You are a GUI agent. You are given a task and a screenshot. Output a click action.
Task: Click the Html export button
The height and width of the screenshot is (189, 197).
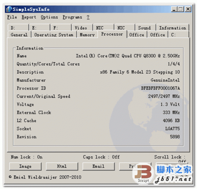[62, 166]
